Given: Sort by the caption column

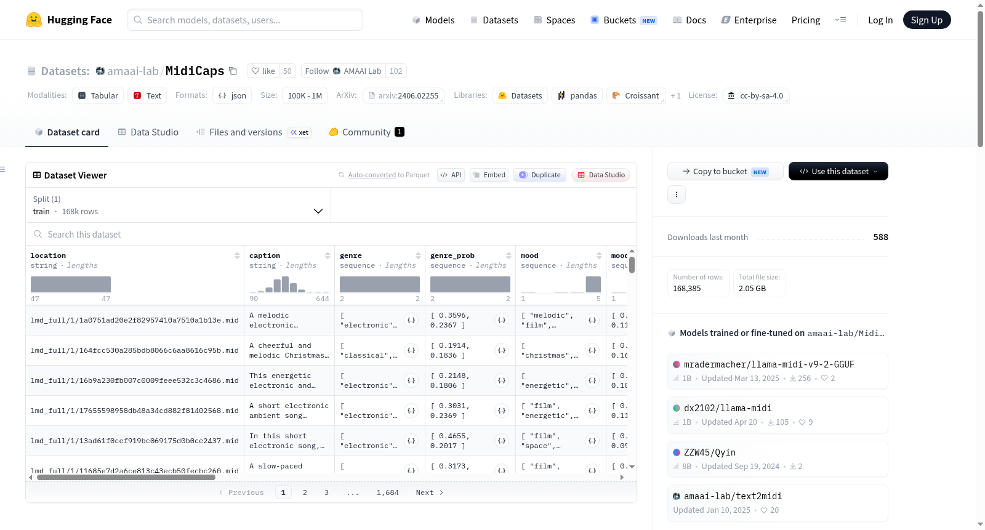Looking at the screenshot, I should [x=328, y=255].
